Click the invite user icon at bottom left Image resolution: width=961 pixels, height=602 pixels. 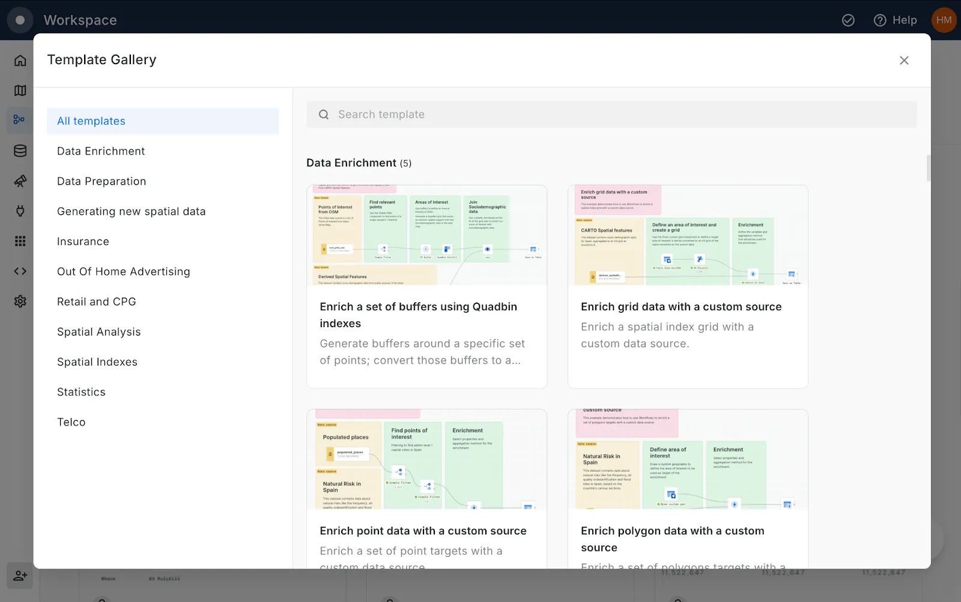[x=20, y=576]
